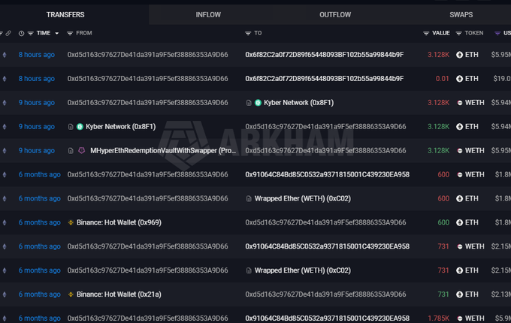The image size is (511, 323).
Task: Click FROM address in first 8 hours row
Action: [147, 55]
